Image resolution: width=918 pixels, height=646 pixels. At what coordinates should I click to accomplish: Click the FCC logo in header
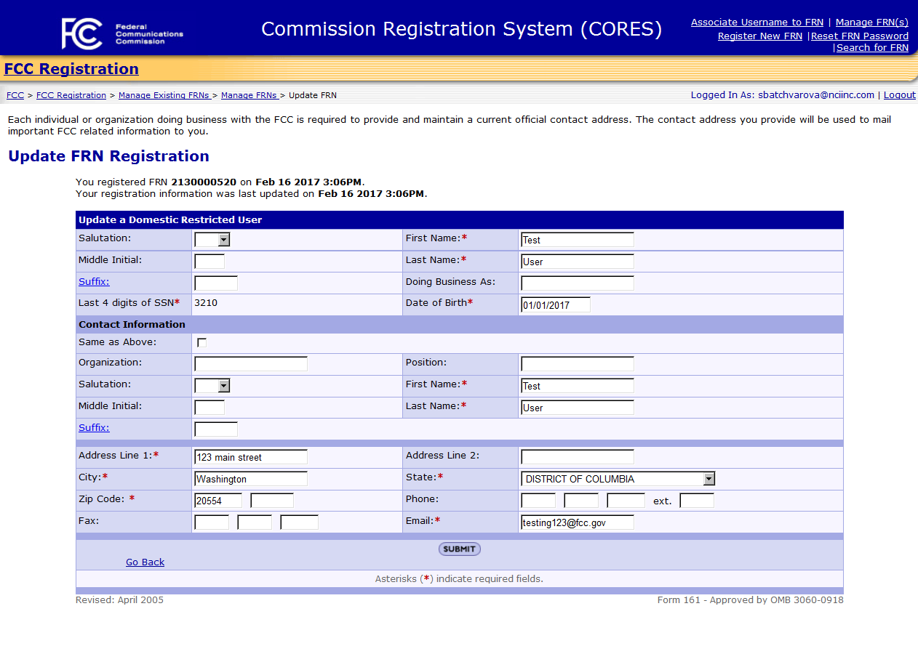pos(81,33)
